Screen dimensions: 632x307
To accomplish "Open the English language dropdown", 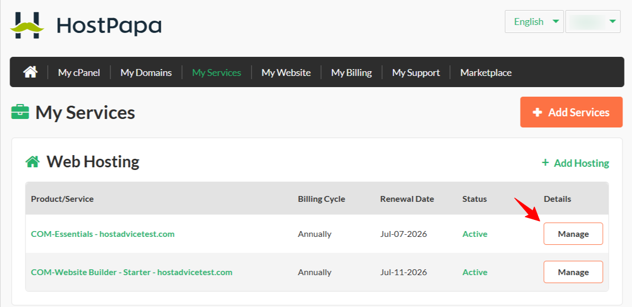I will 534,21.
